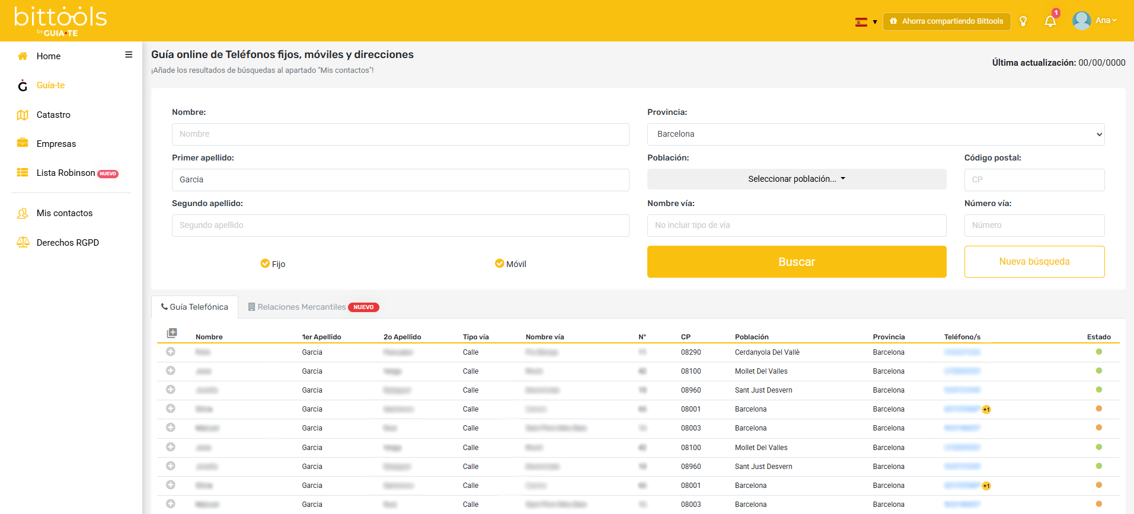Focus the Código postal CP field
The height and width of the screenshot is (514, 1134).
pos(1034,180)
